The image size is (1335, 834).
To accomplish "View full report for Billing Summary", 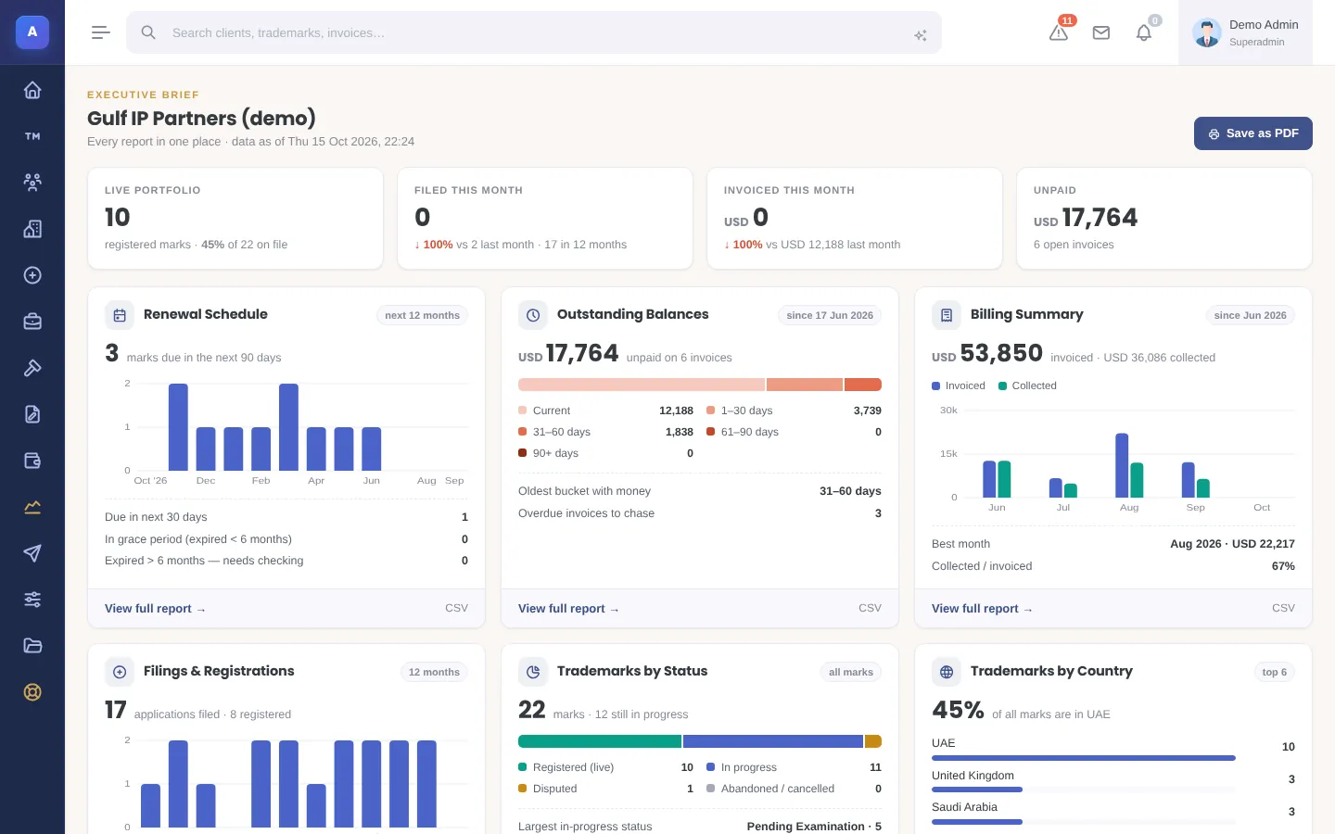I will [x=982, y=609].
